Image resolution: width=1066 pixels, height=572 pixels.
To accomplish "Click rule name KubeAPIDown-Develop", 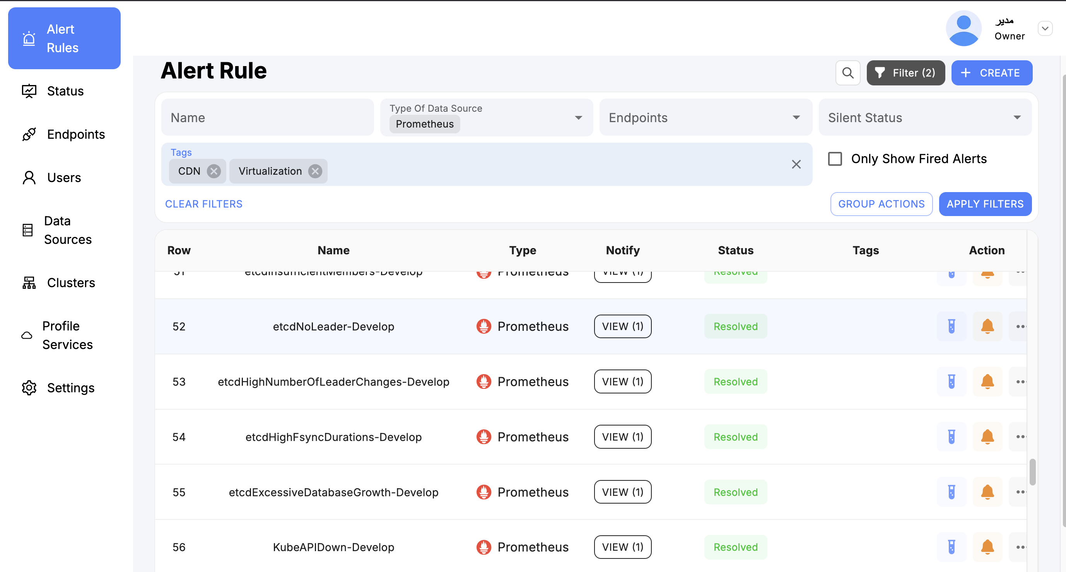I will tap(333, 547).
